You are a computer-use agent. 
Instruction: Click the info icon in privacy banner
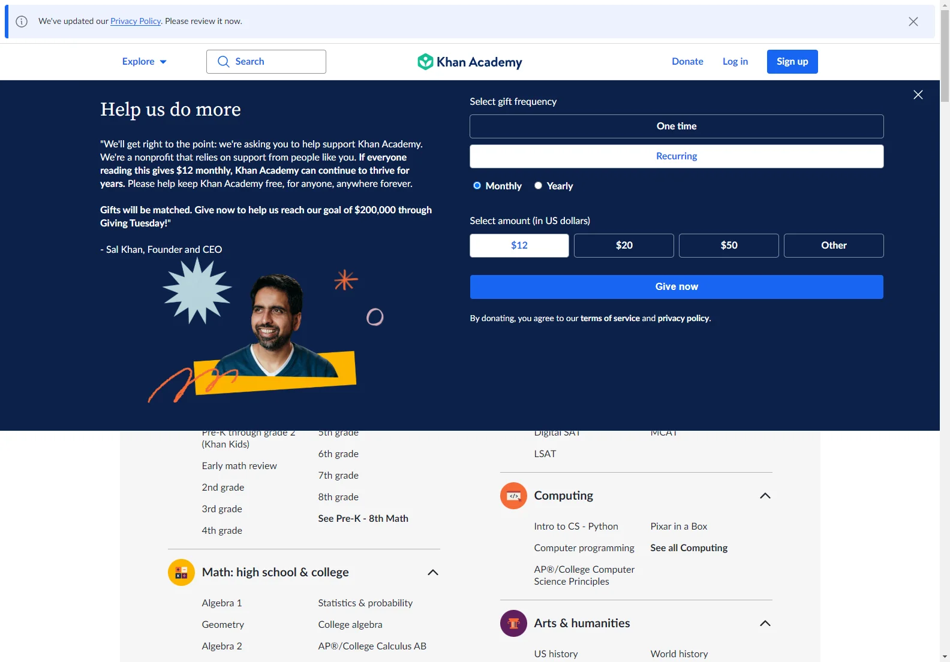(x=22, y=22)
